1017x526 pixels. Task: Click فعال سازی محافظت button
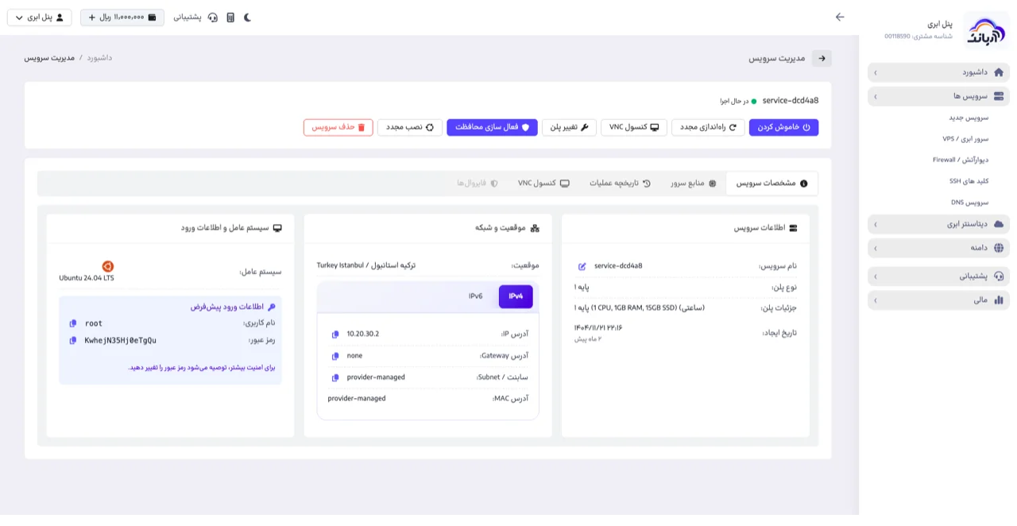pos(492,127)
